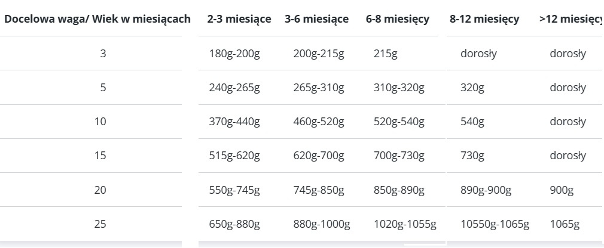Select the "1065g" cell in the last column
The height and width of the screenshot is (248, 604).
pyautogui.click(x=565, y=224)
